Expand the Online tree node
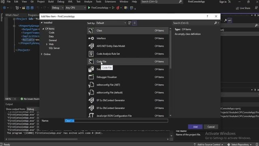 click(42, 54)
